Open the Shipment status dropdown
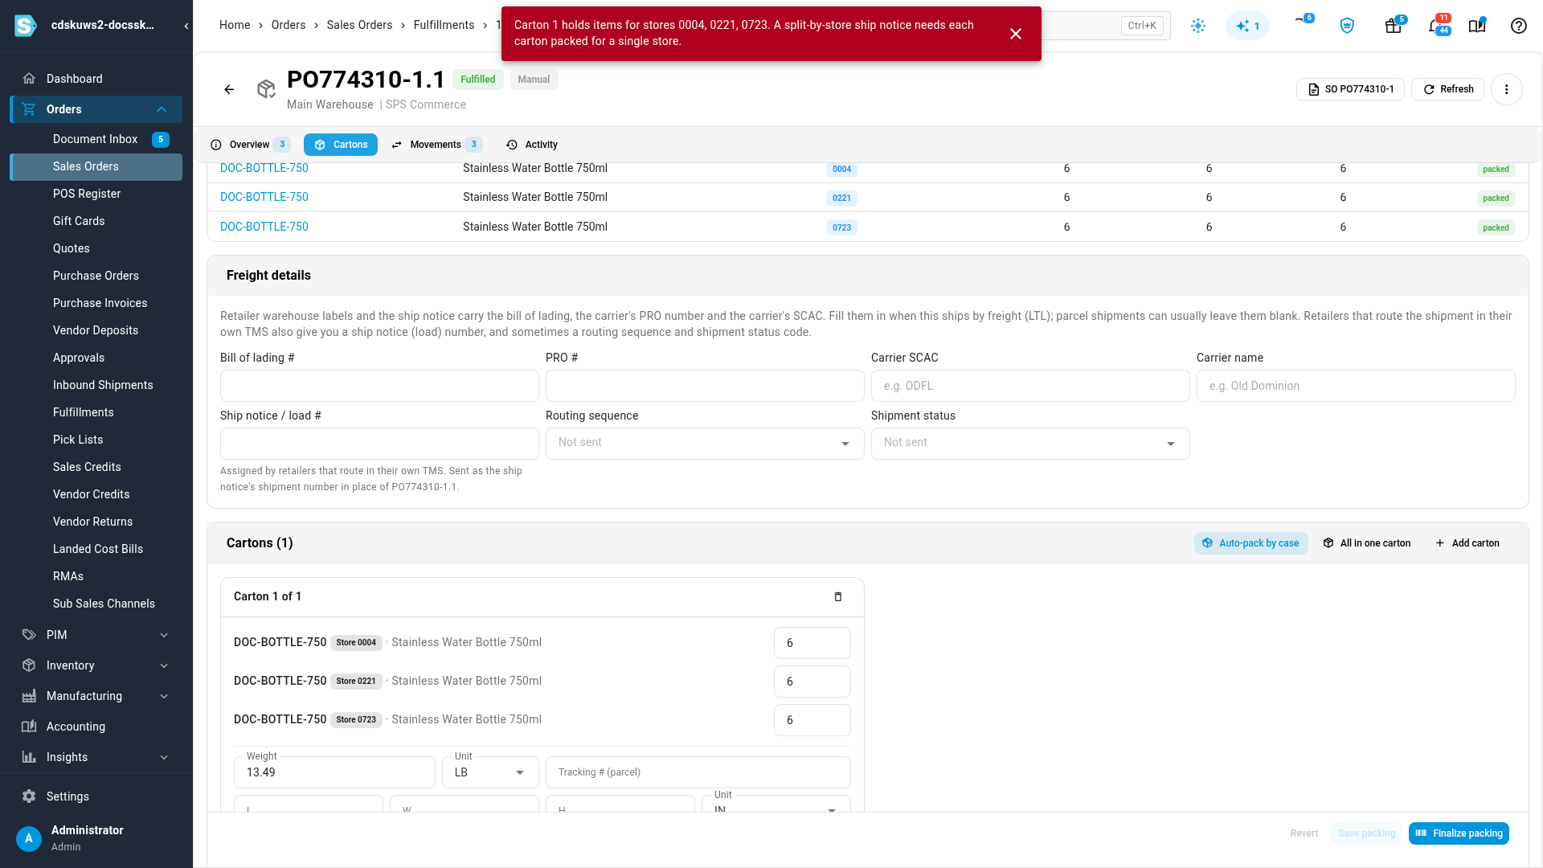This screenshot has height=868, width=1543. [1030, 444]
